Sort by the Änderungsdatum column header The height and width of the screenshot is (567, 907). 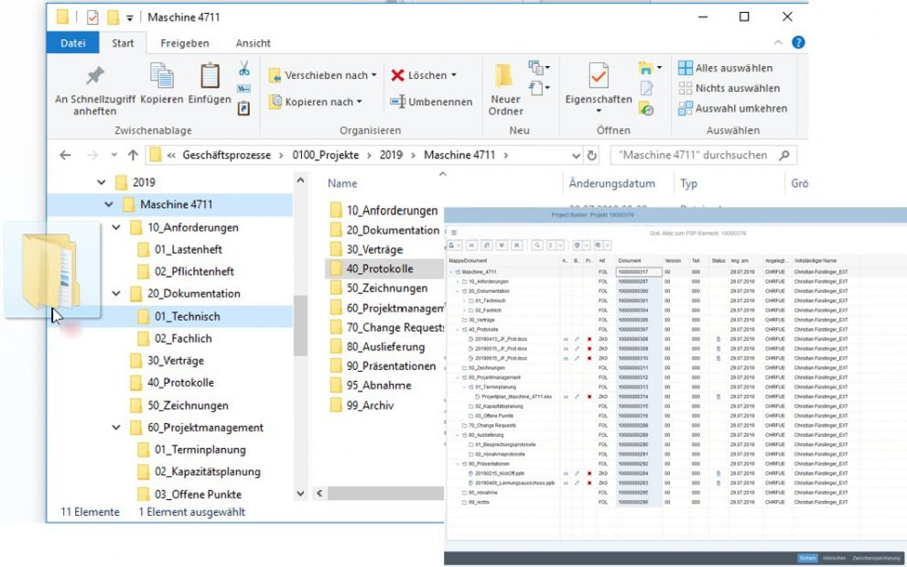click(612, 183)
